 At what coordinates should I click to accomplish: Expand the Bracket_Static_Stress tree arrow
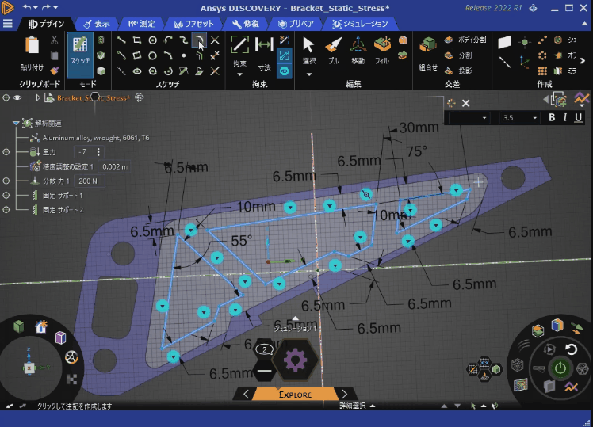(38, 98)
